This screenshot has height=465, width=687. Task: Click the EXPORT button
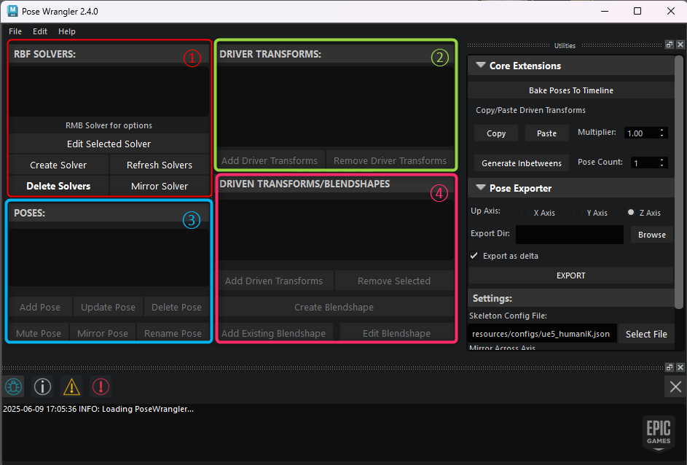point(571,276)
